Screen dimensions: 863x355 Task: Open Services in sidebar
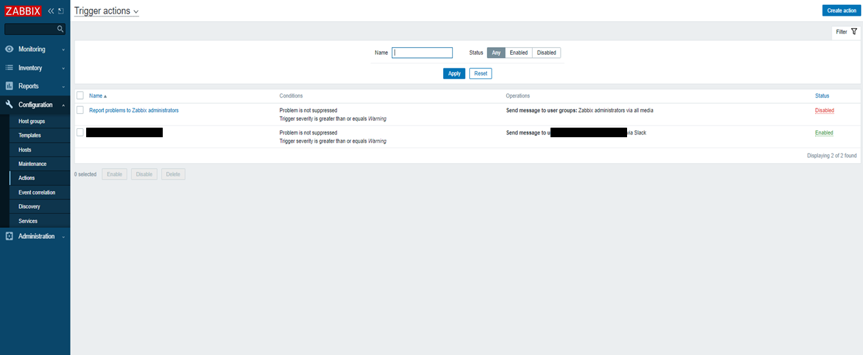(x=28, y=221)
